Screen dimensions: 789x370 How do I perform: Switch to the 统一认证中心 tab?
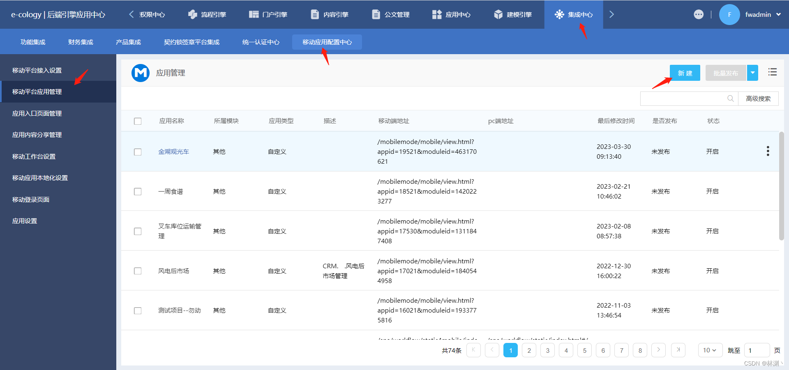(261, 42)
